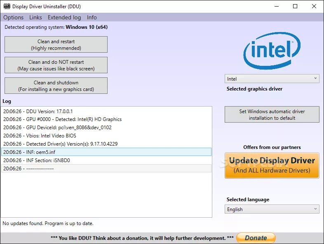Close the DDU window
The width and height of the screenshot is (324, 244).
coord(314,6)
